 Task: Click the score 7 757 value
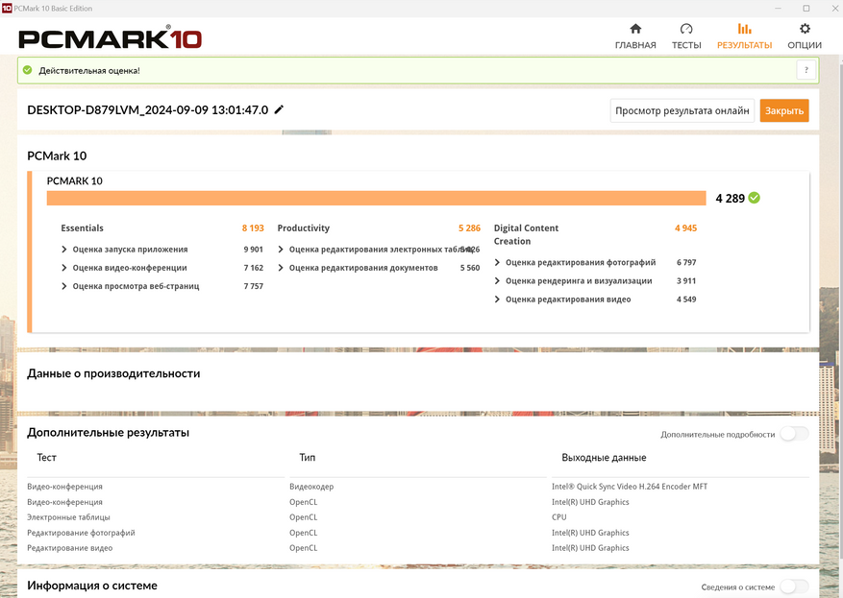pos(253,286)
